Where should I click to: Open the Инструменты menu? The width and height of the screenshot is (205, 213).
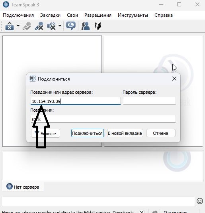pyautogui.click(x=133, y=15)
